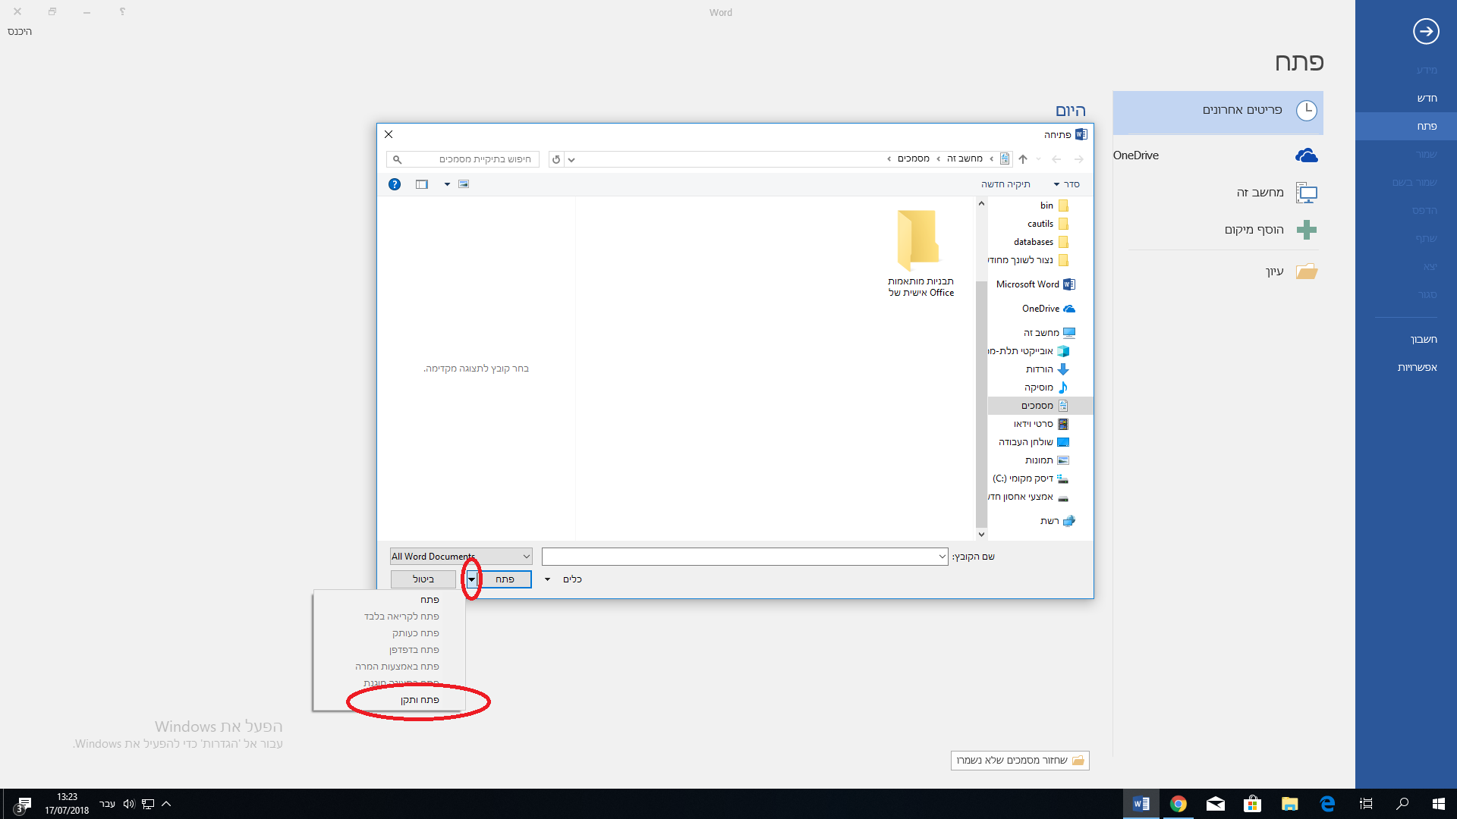This screenshot has width=1457, height=819.
Task: Select databases folder in navigation tree
Action: click(1033, 242)
